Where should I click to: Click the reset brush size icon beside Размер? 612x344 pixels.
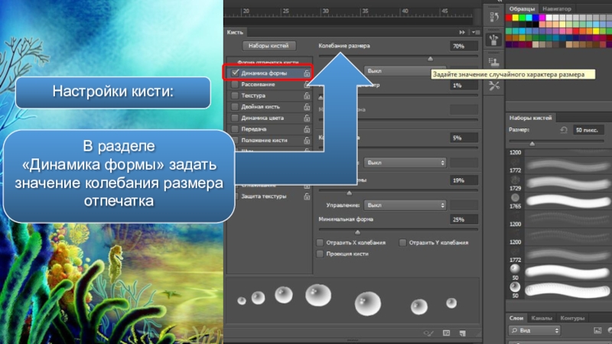pos(564,130)
